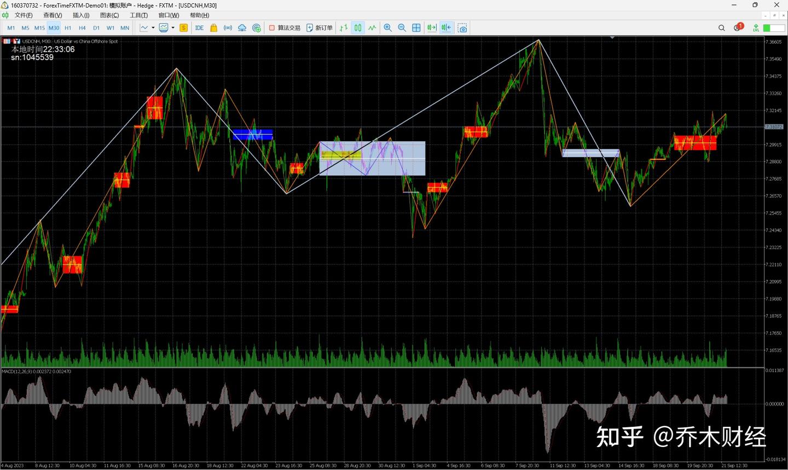Expand the indicators dropdown arrow
The width and height of the screenshot is (788, 470).
[x=173, y=28]
